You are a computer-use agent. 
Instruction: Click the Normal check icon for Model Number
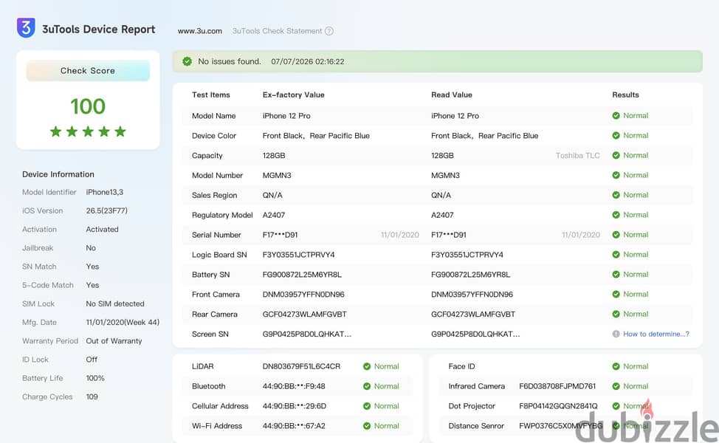coord(616,175)
